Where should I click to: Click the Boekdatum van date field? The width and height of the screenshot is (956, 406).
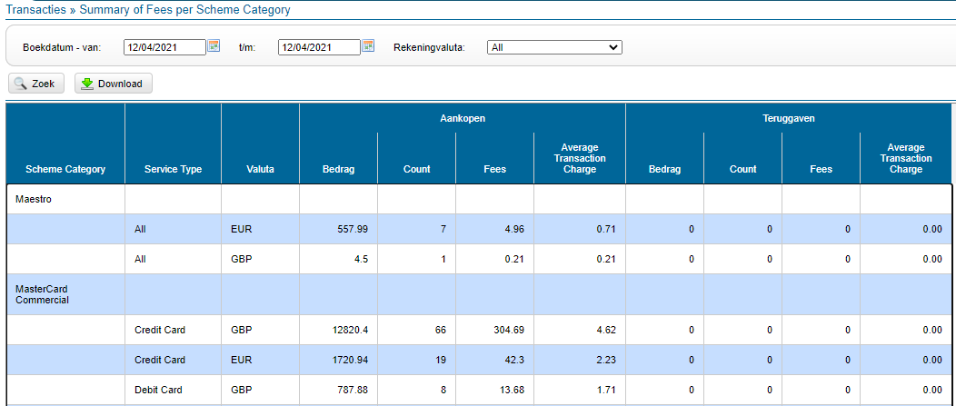coord(164,47)
